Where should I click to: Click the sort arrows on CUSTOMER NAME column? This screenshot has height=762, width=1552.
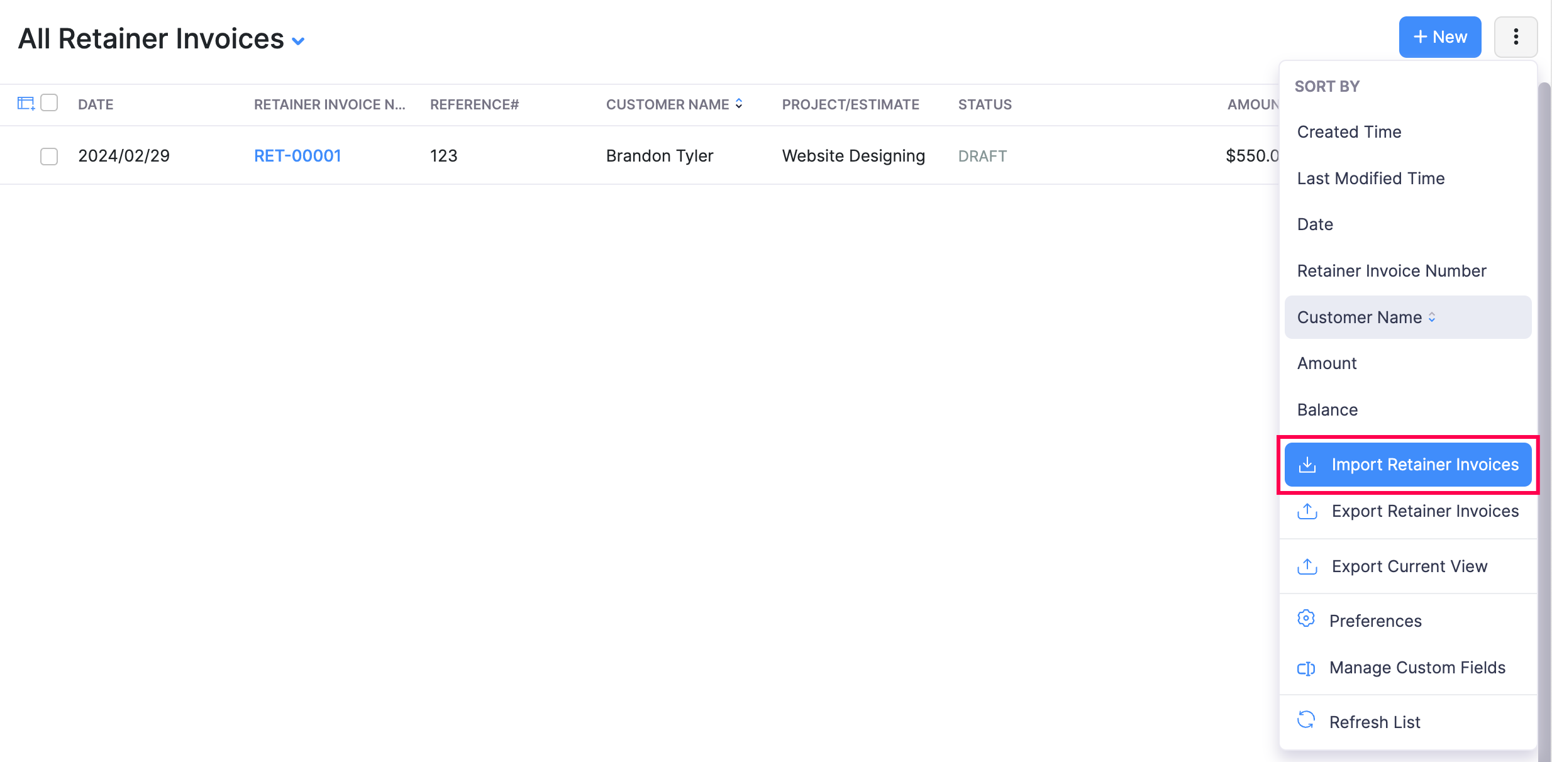[739, 104]
